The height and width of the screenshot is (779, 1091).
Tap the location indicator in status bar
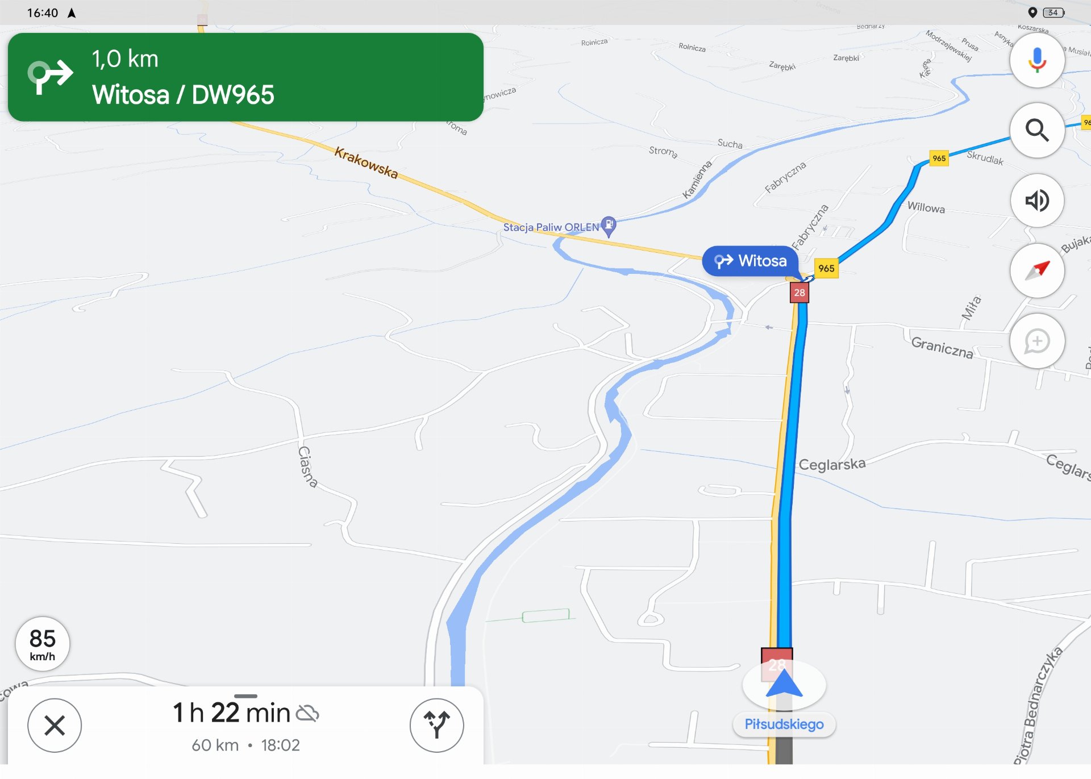point(1032,13)
